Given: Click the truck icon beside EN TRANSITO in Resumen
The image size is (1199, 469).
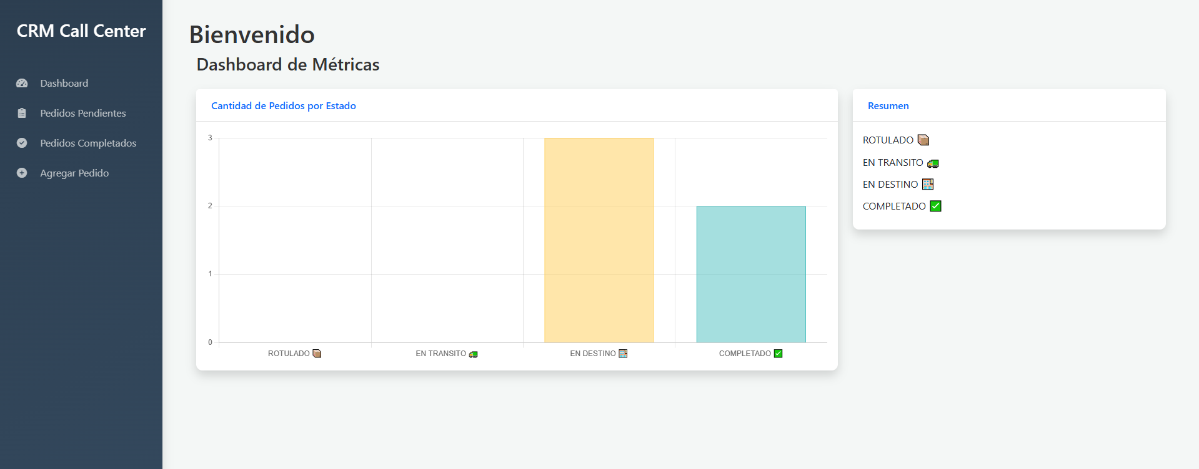Looking at the screenshot, I should coord(933,163).
